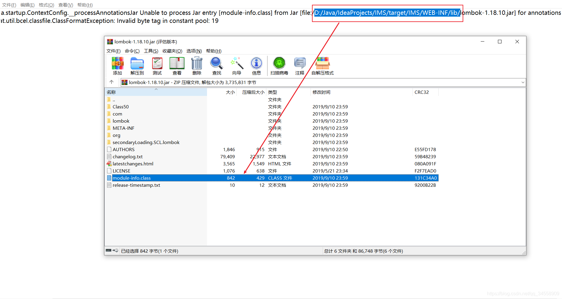Launch the 向导 wizard
This screenshot has width=562, height=299.
pos(236,66)
